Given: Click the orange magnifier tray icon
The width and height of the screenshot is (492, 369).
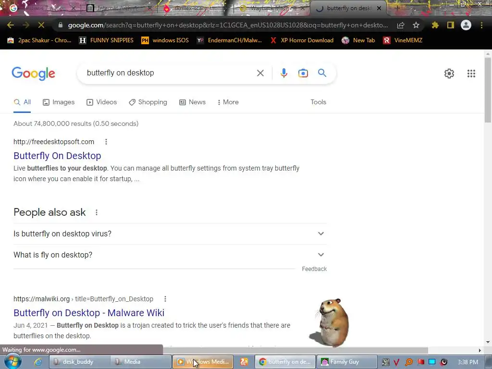Looking at the screenshot, I should point(408,362).
